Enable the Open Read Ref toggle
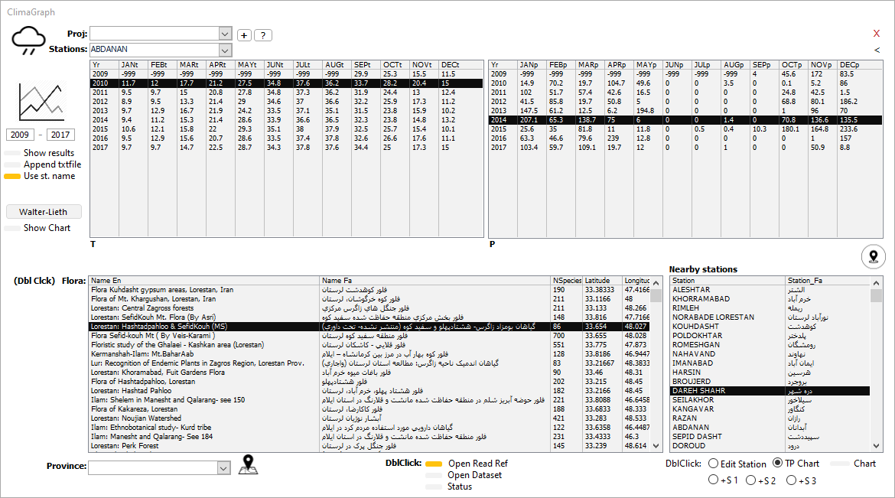 click(434, 464)
